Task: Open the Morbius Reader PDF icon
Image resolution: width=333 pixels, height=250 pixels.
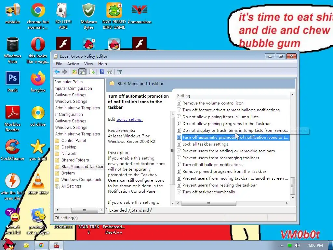Action: point(13,118)
